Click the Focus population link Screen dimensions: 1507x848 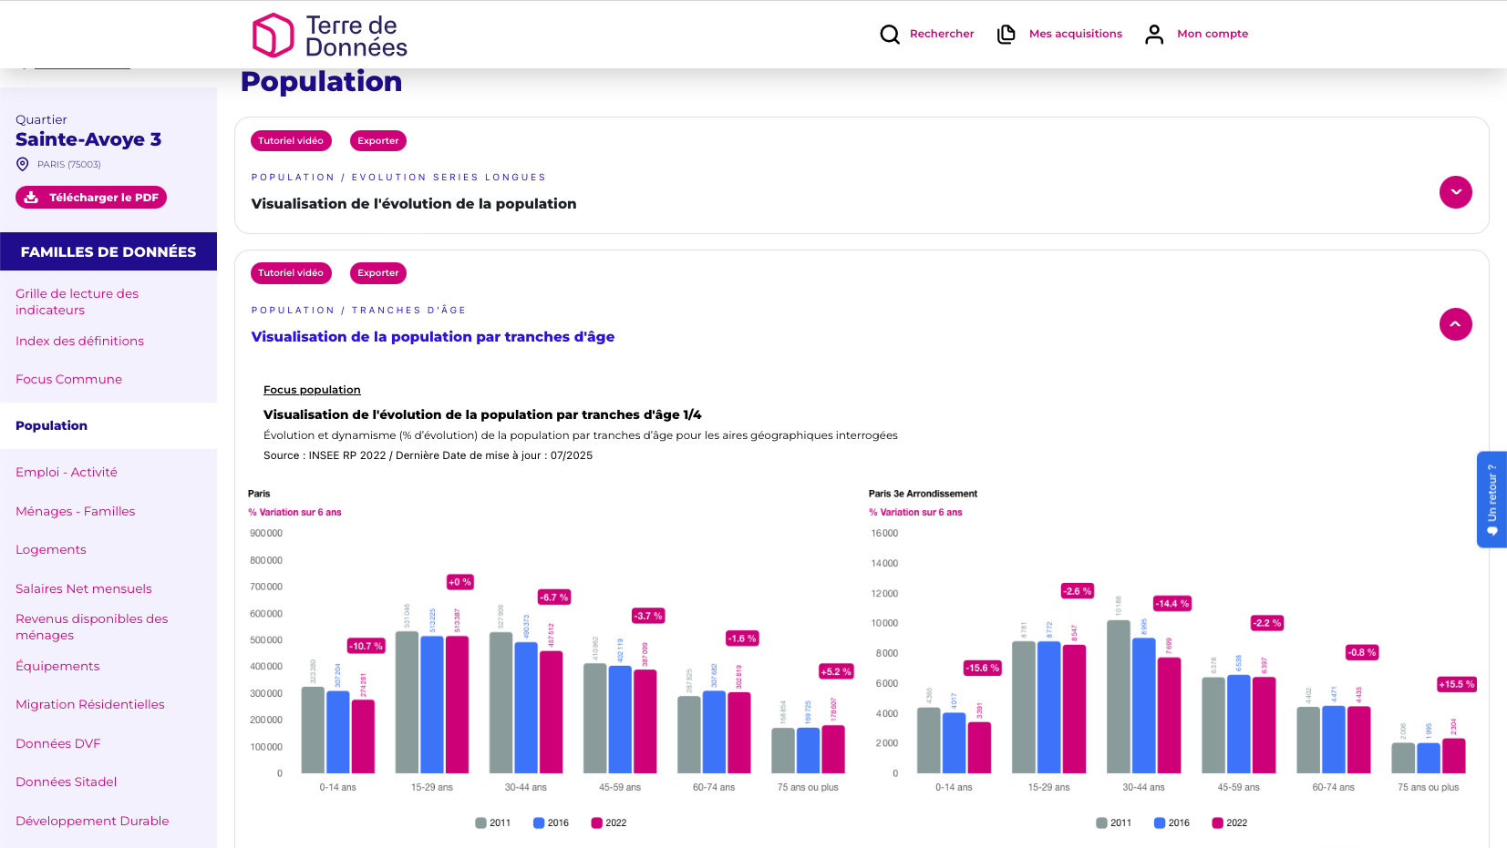(312, 390)
